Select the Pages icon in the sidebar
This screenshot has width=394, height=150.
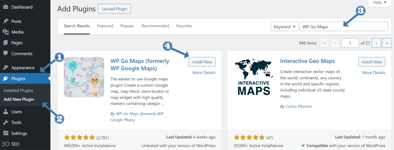(6, 43)
